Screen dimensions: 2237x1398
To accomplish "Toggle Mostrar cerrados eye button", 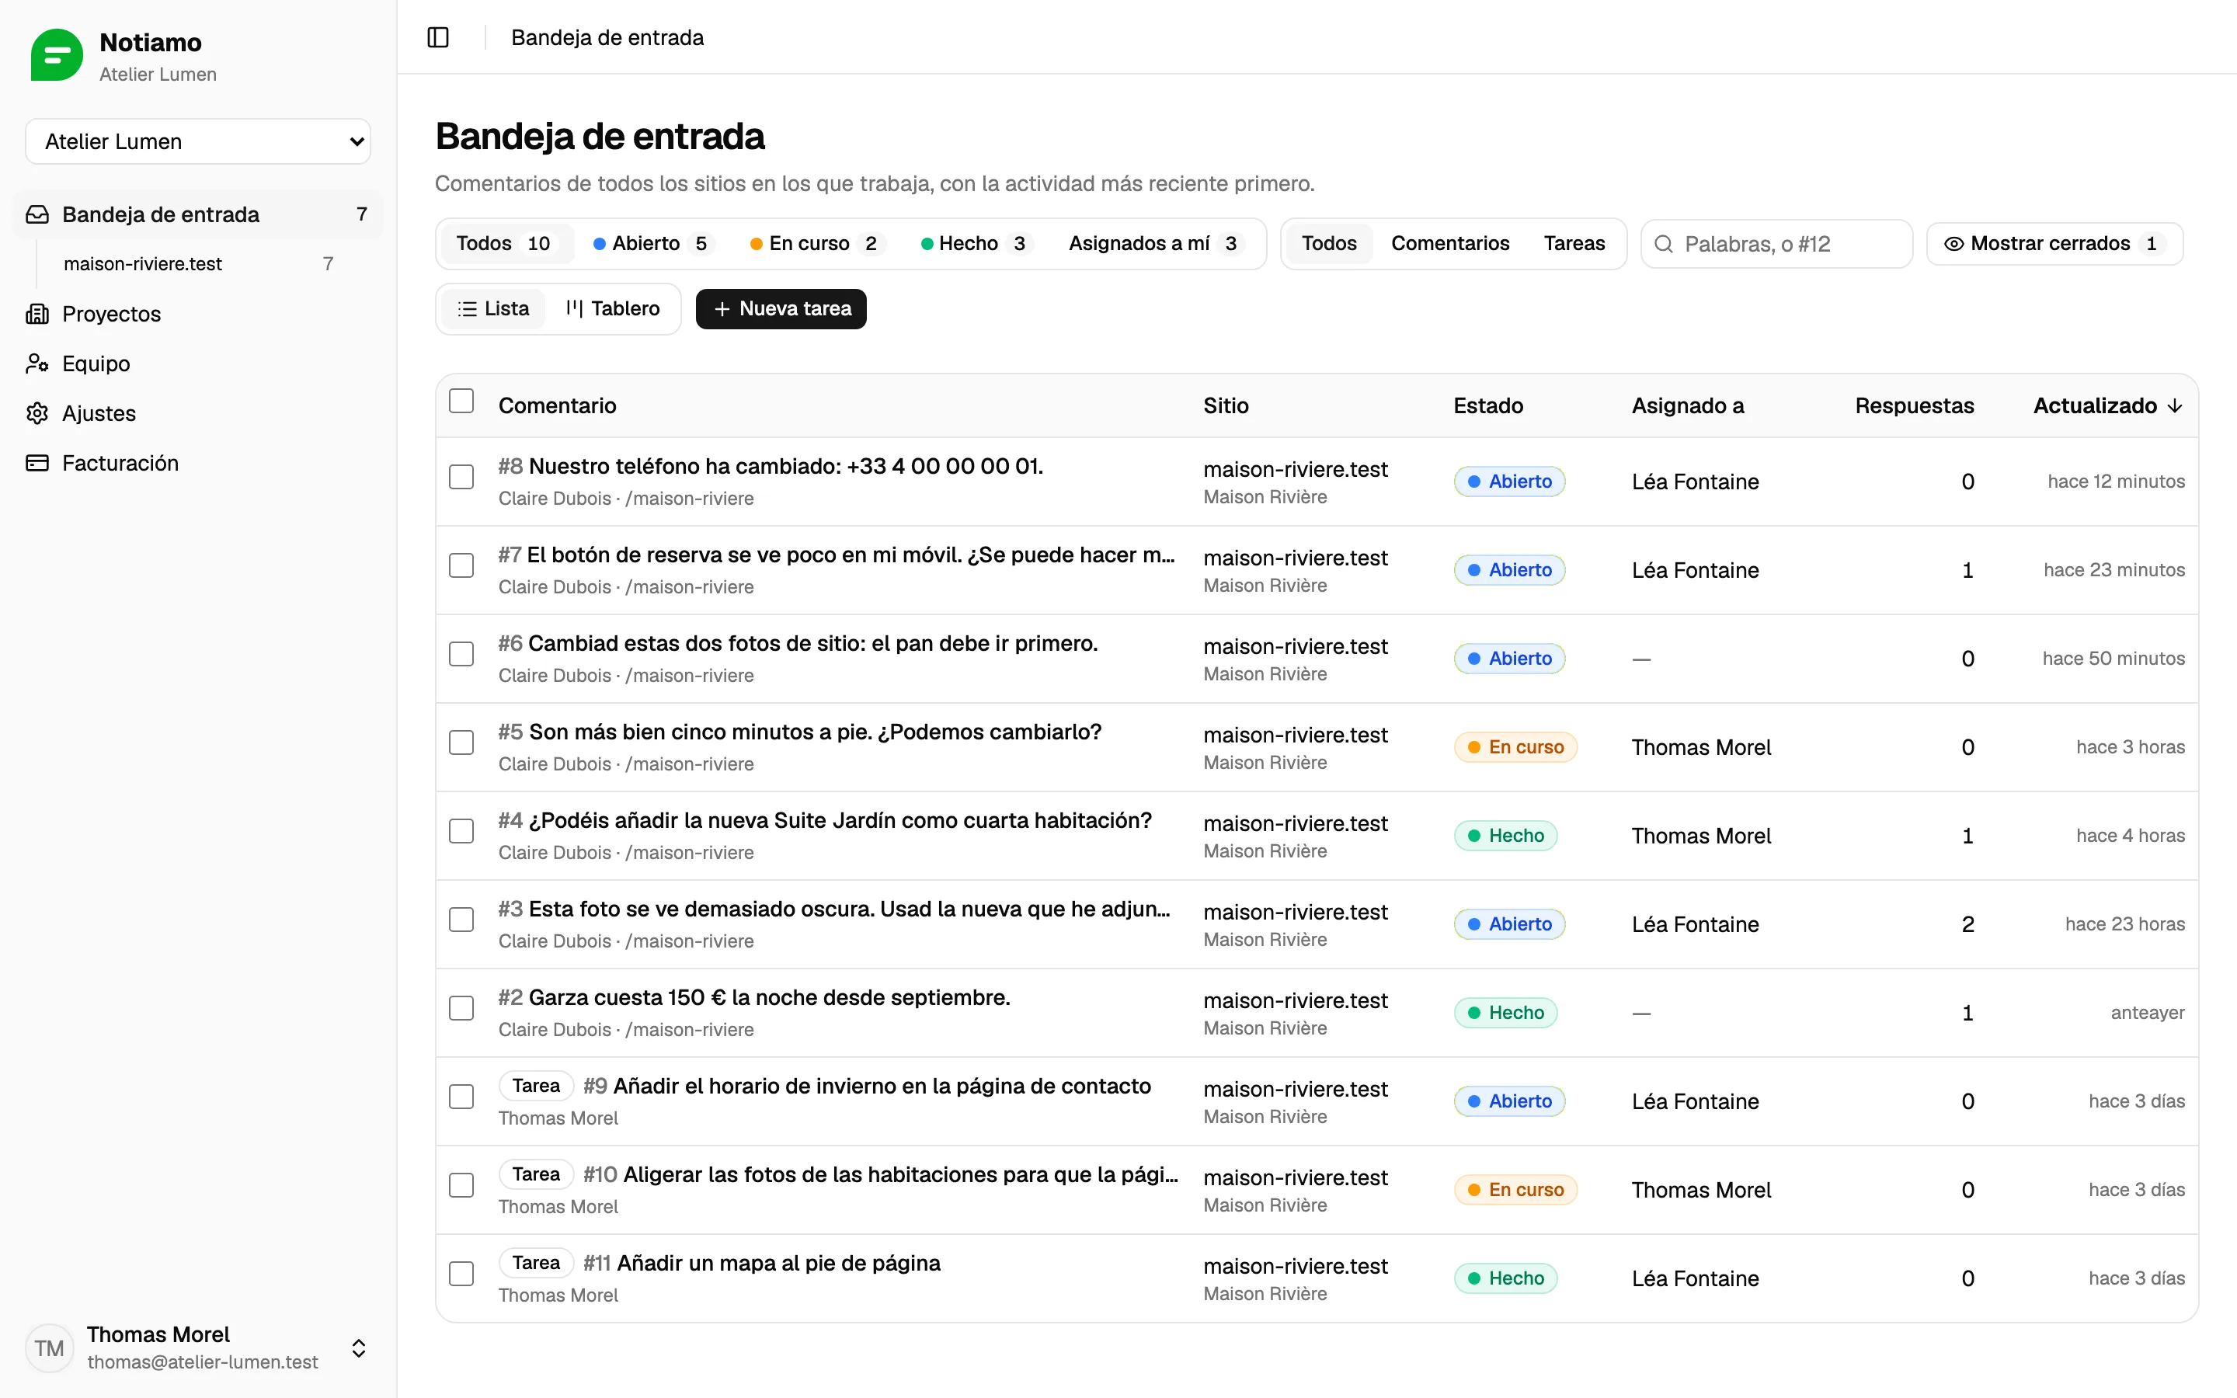I will pyautogui.click(x=2054, y=244).
